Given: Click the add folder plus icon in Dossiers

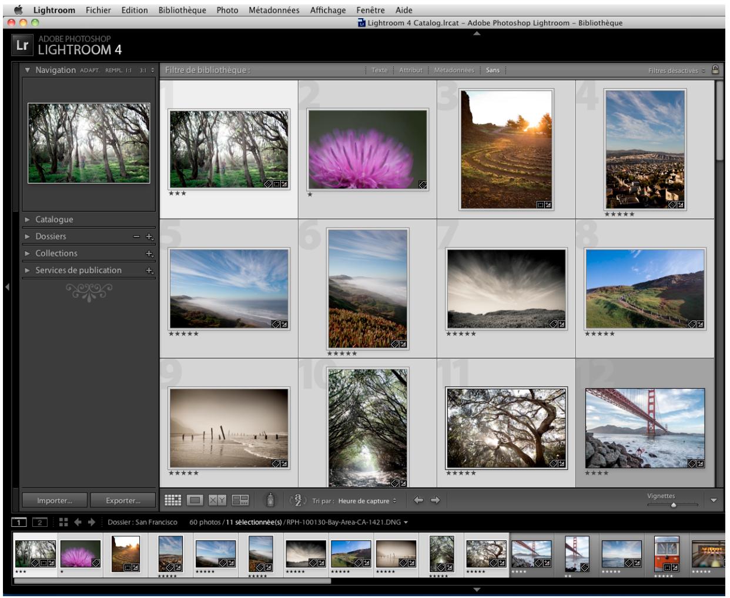Looking at the screenshot, I should 150,236.
